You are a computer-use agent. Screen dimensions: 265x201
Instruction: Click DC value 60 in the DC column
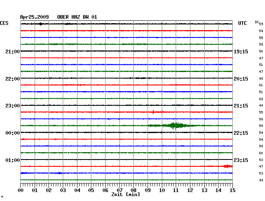coord(261,153)
